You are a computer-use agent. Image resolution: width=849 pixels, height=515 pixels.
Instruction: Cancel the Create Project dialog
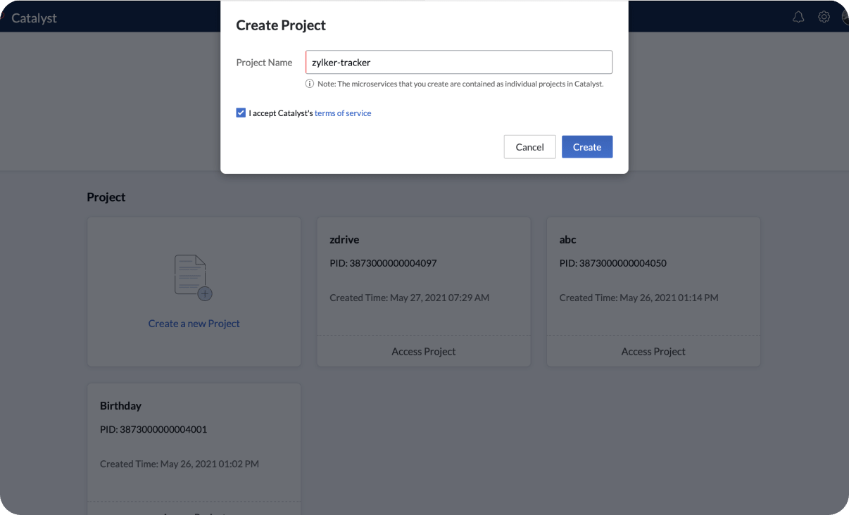[529, 147]
